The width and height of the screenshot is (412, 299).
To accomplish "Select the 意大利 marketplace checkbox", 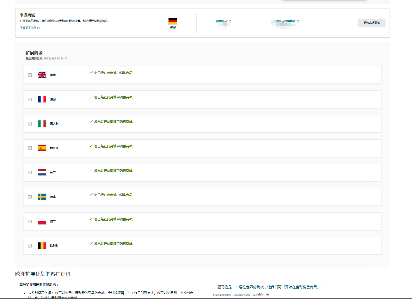I will click(x=30, y=124).
